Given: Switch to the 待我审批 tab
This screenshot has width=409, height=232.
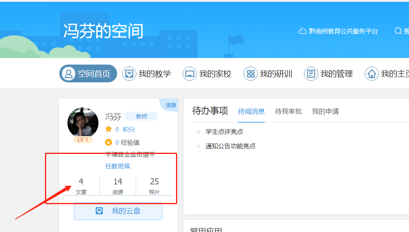Looking at the screenshot, I should click(288, 111).
